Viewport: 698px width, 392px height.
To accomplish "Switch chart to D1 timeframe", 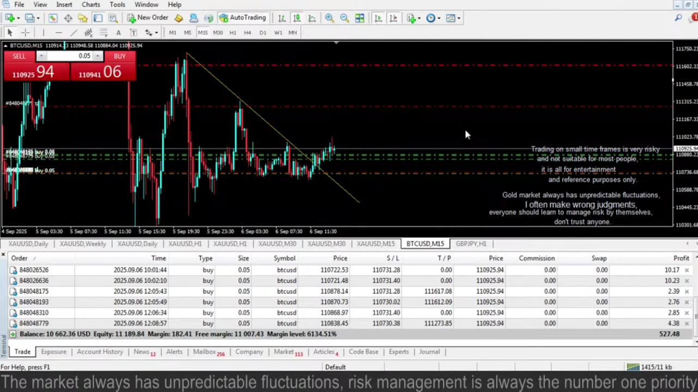I will (263, 33).
